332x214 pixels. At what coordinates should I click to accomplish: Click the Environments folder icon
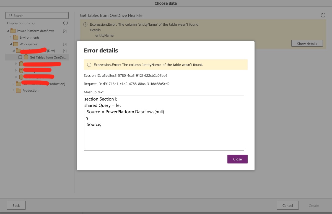point(15,37)
